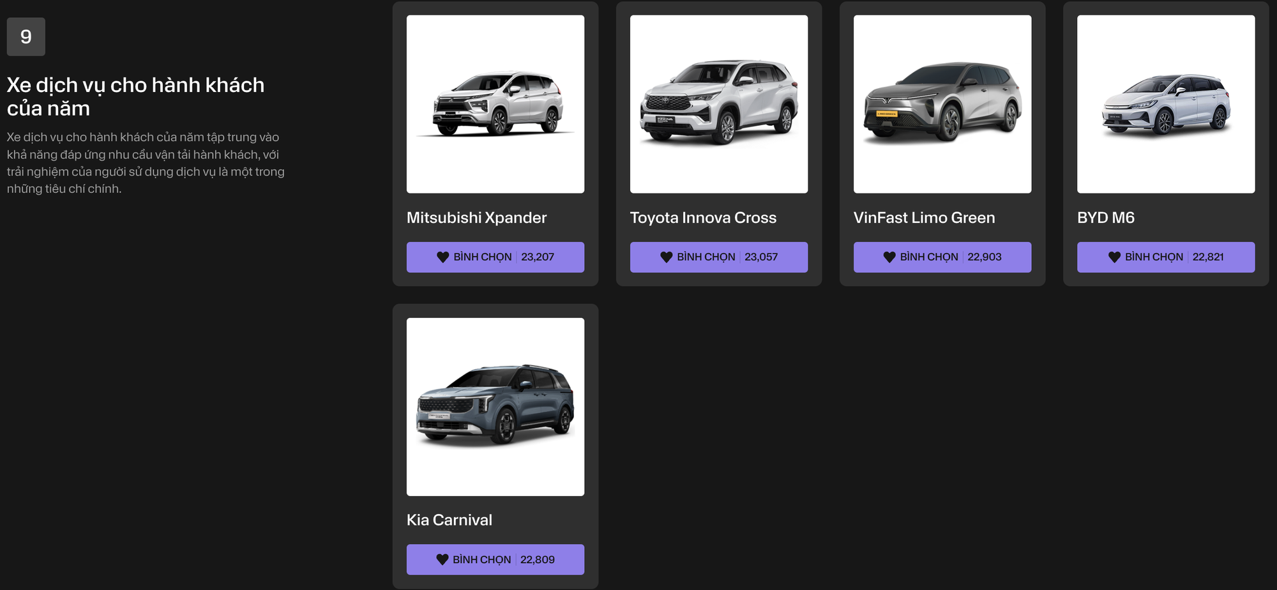Screen dimensions: 1277x590
Task: Open the Toyota Innova Cross car image
Action: click(719, 104)
